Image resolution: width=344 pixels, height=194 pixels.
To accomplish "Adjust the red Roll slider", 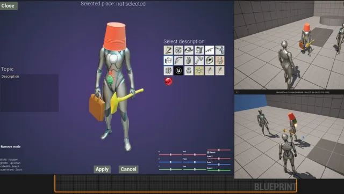I will (x=195, y=155).
